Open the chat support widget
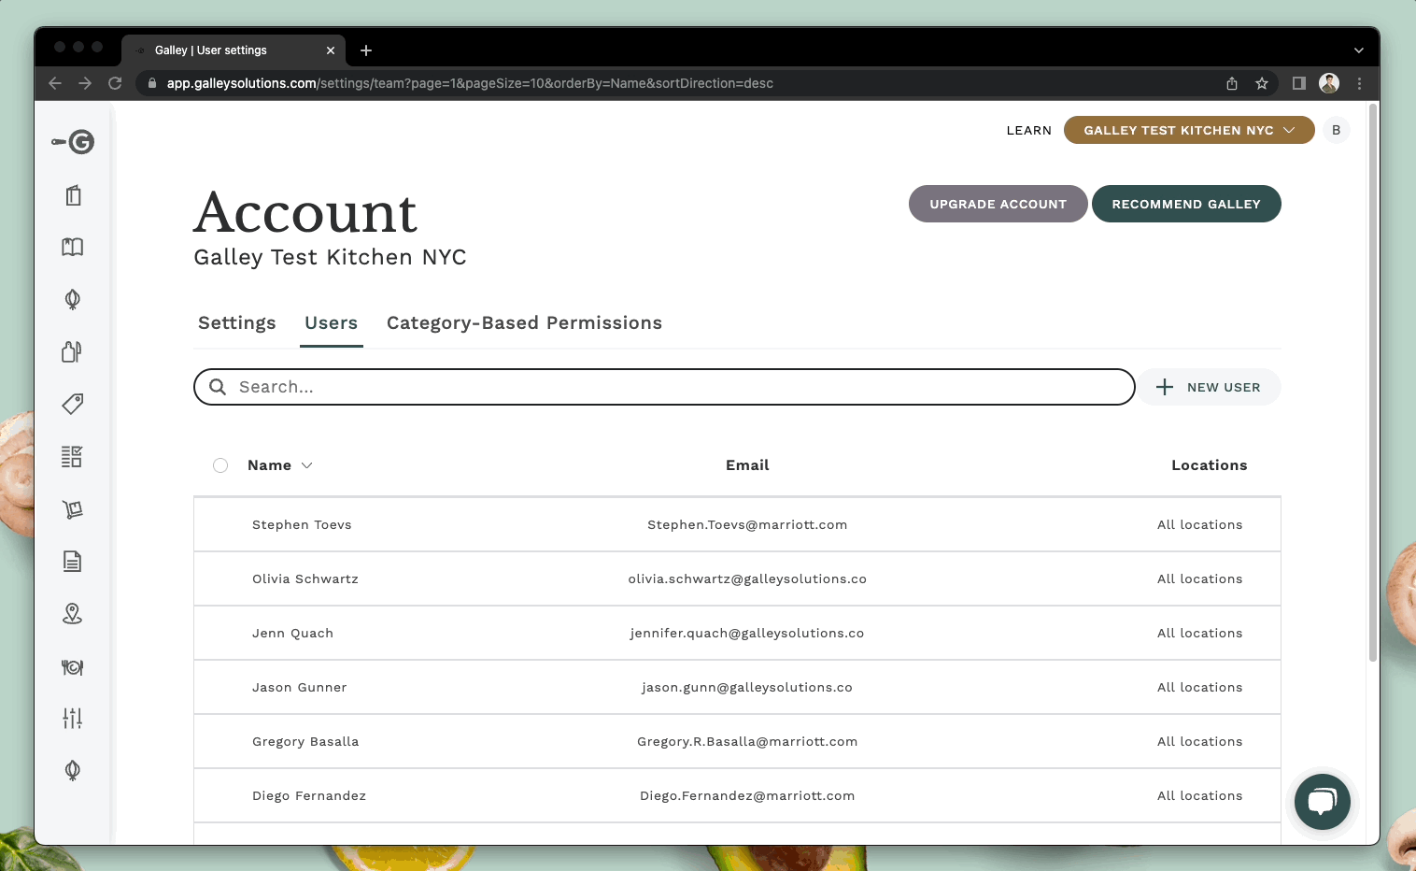This screenshot has width=1416, height=871. 1323,802
